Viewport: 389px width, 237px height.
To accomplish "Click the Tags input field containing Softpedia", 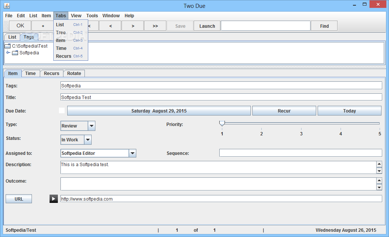I will (x=221, y=85).
